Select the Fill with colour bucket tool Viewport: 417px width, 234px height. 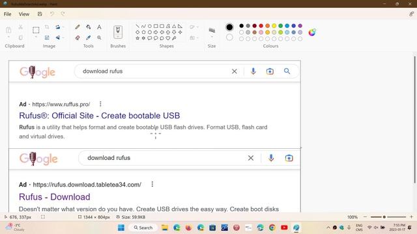click(x=89, y=27)
